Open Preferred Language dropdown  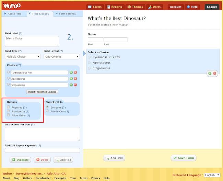212,175
